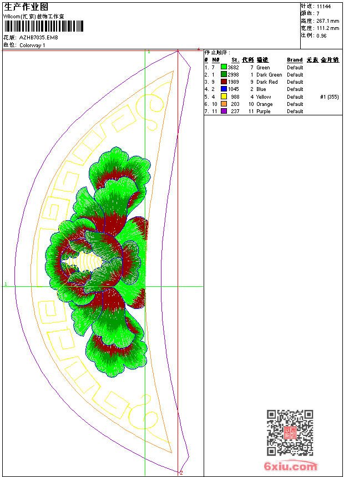Click the 生产作业图 worksheet title
The width and height of the screenshot is (344, 477).
coord(26,7)
